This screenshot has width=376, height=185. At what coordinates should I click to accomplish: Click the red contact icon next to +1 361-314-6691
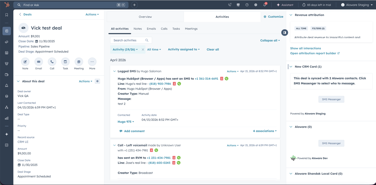pos(222,79)
